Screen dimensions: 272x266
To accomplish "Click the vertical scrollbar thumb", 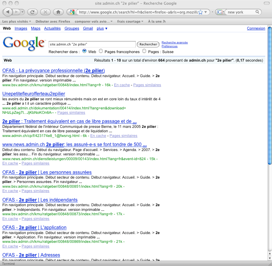I will point(270,95).
